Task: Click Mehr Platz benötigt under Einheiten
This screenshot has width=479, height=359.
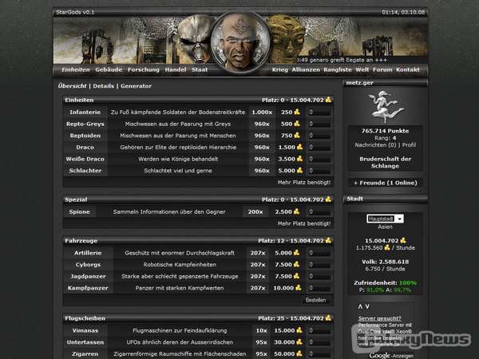Action: point(304,183)
